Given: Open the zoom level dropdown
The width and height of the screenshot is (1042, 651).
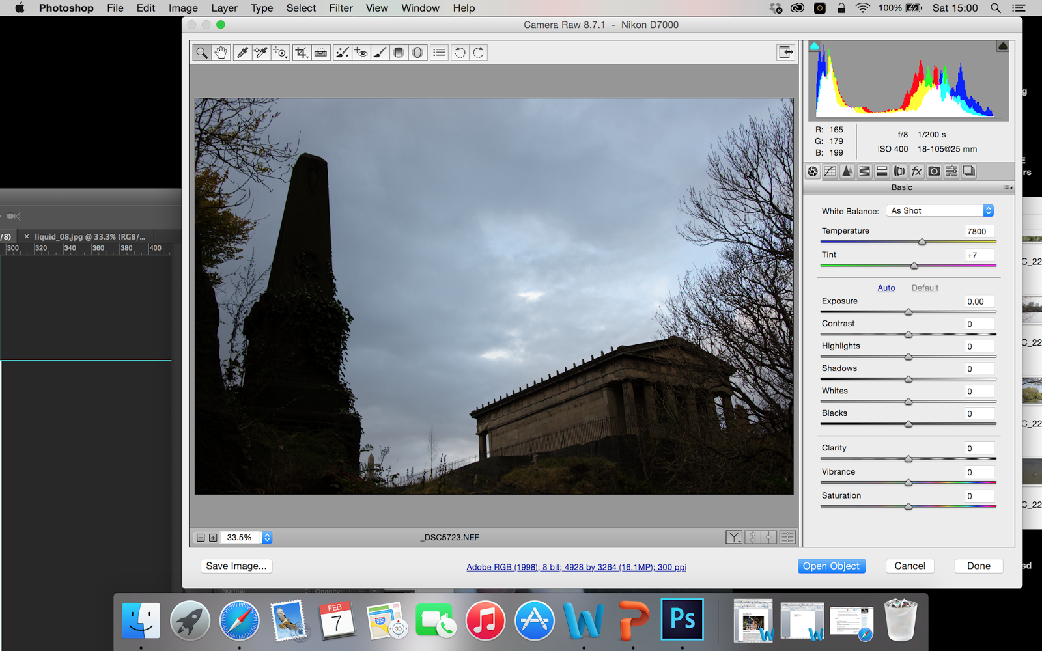Looking at the screenshot, I should tap(266, 537).
